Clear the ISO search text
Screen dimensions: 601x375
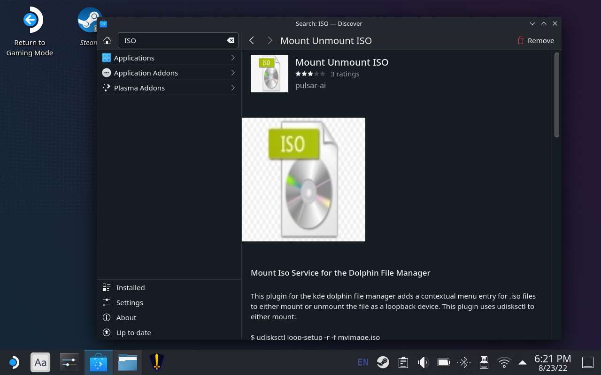231,40
